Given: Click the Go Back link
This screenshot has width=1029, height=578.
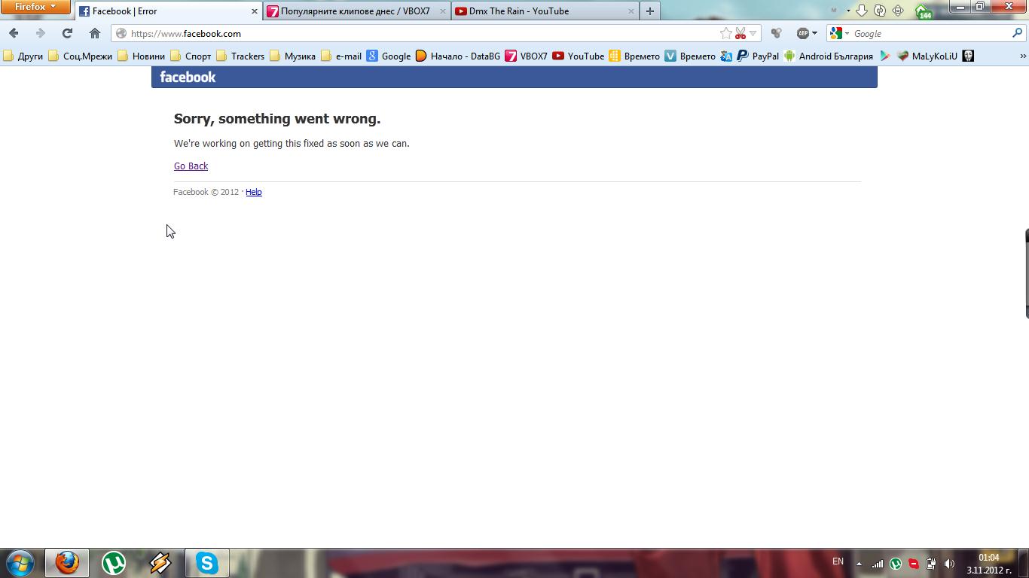Looking at the screenshot, I should pos(191,166).
